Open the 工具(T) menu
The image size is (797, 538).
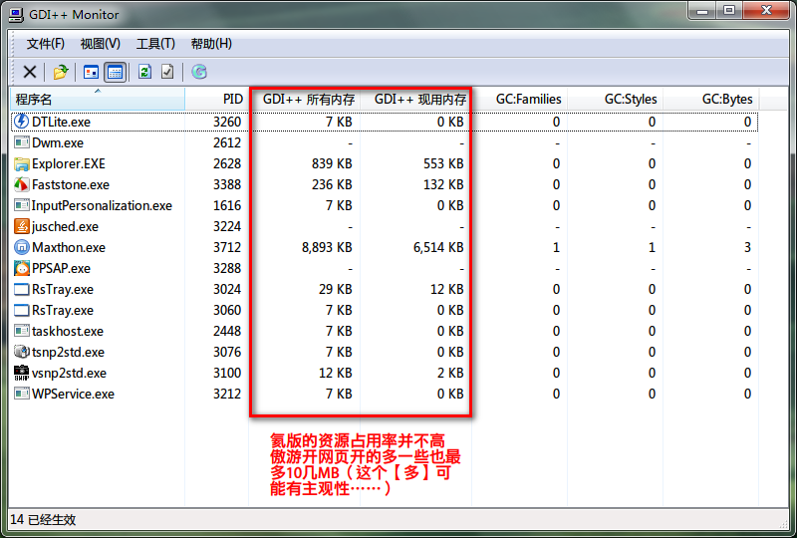pyautogui.click(x=155, y=44)
